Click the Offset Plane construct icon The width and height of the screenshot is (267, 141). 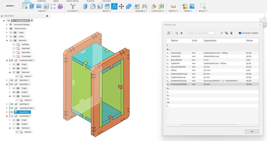[154, 7]
